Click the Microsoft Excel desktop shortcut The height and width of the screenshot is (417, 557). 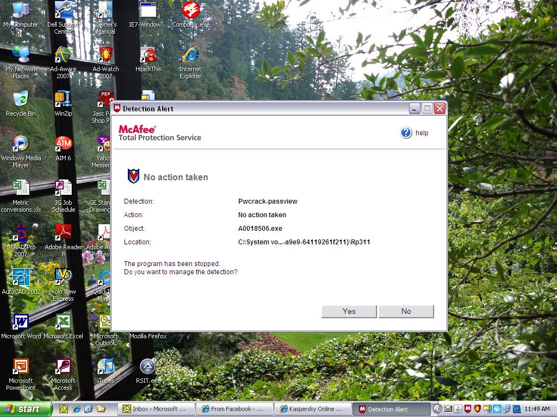[x=63, y=326]
